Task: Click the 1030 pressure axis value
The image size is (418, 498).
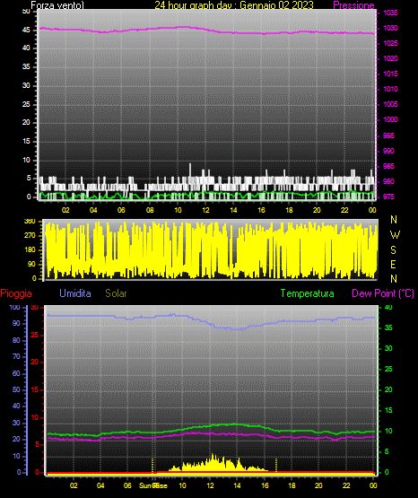Action: pos(390,28)
